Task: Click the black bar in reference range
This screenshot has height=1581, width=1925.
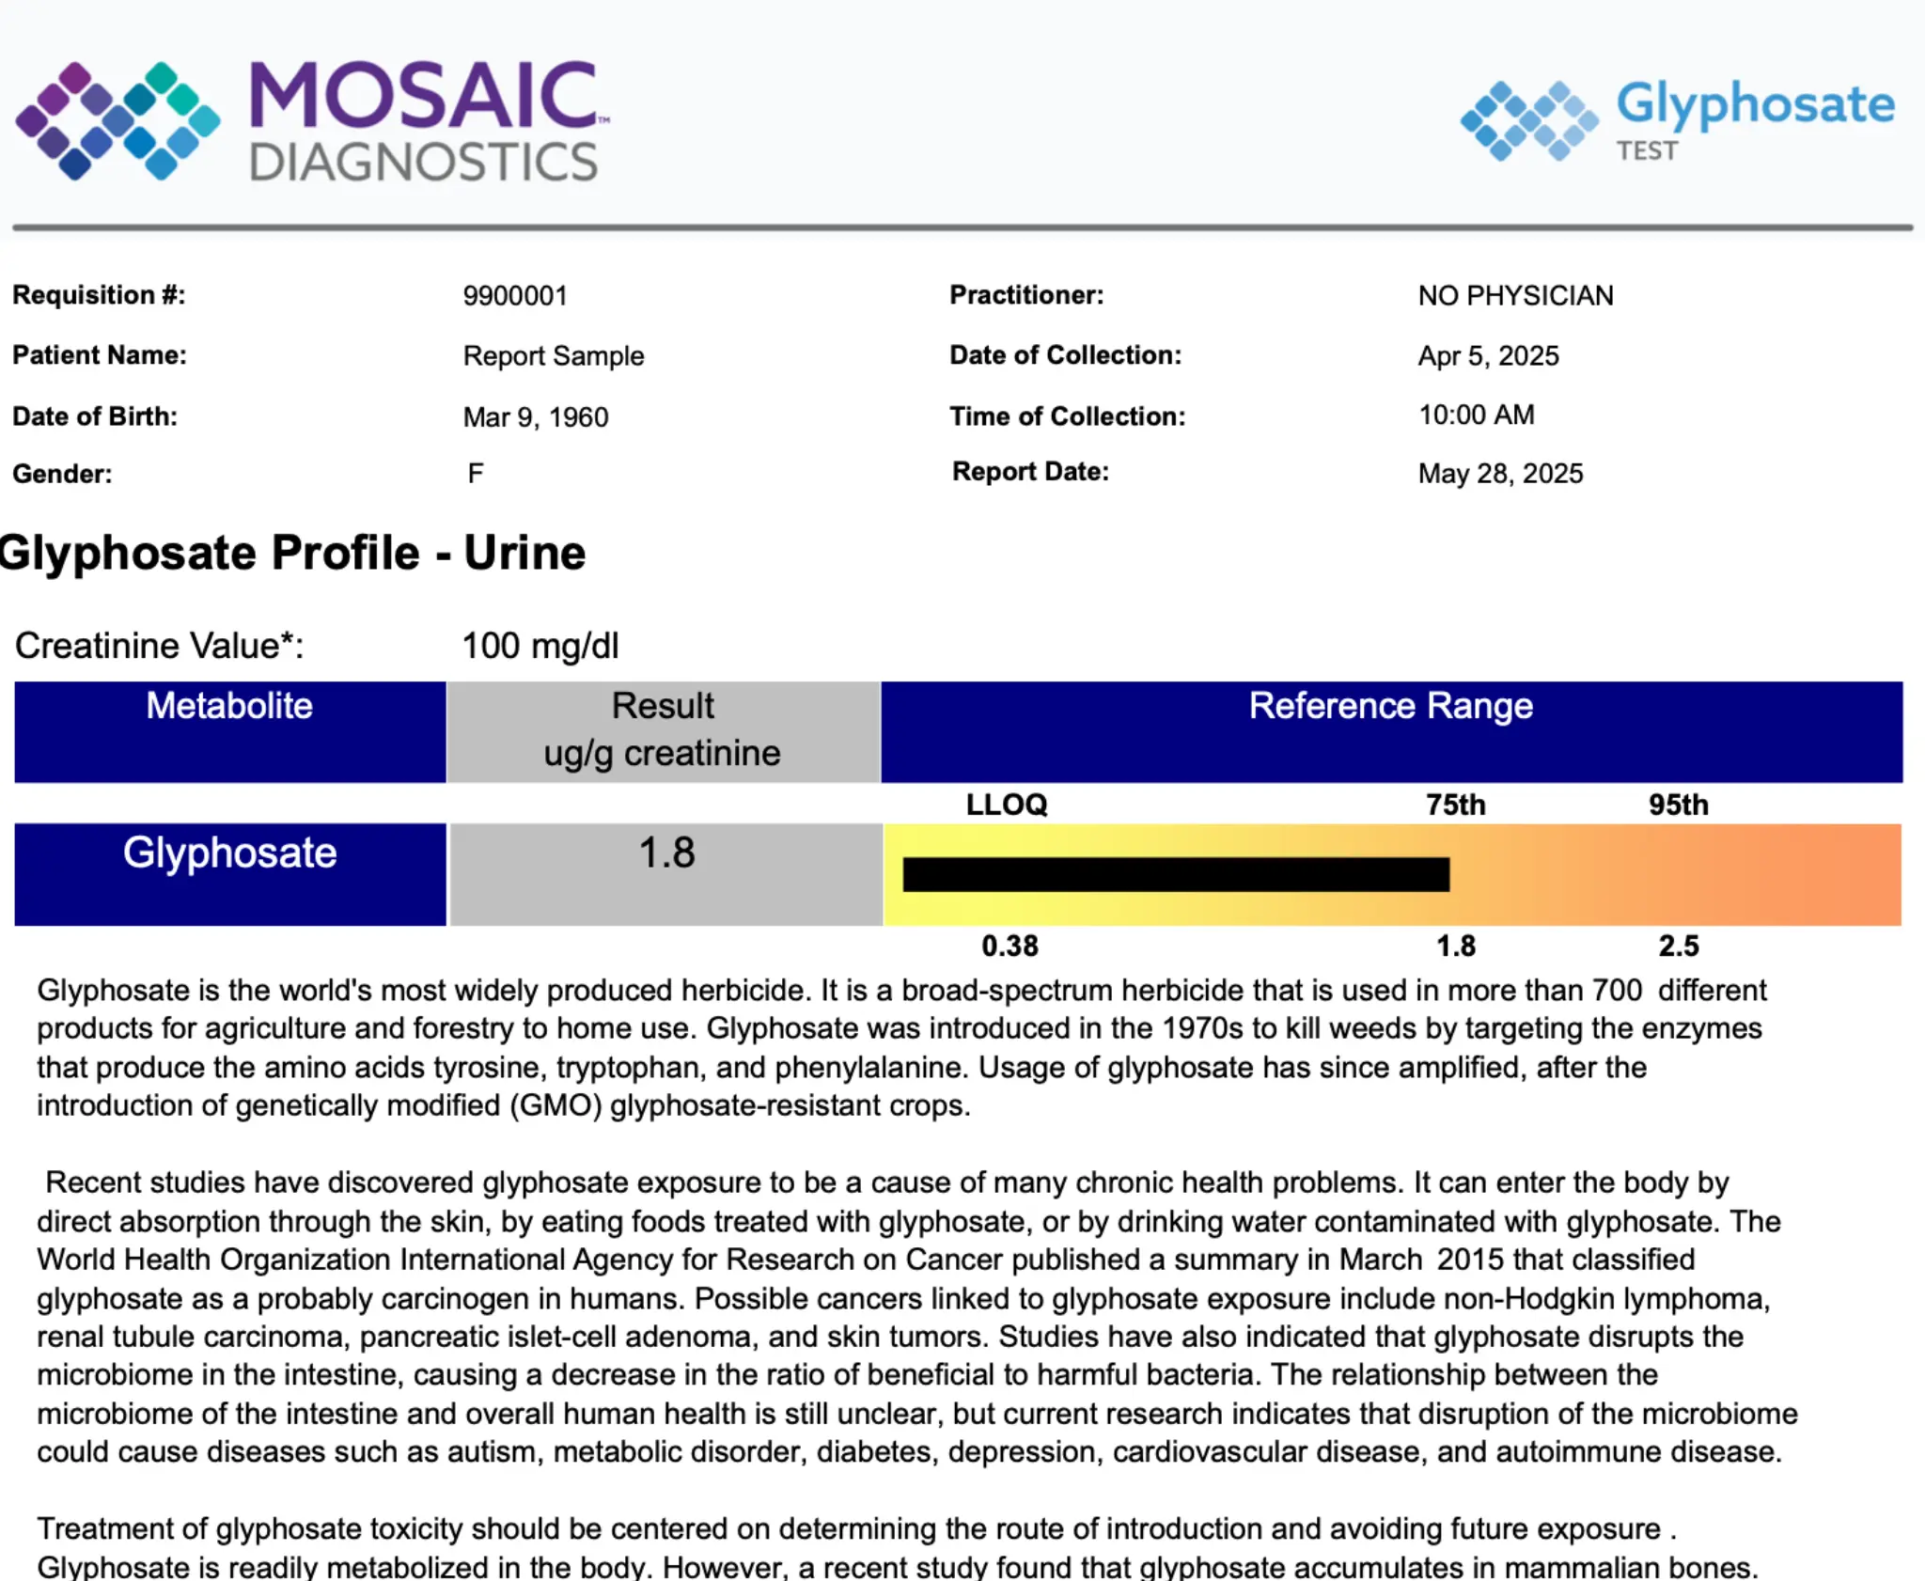Action: (x=1175, y=874)
